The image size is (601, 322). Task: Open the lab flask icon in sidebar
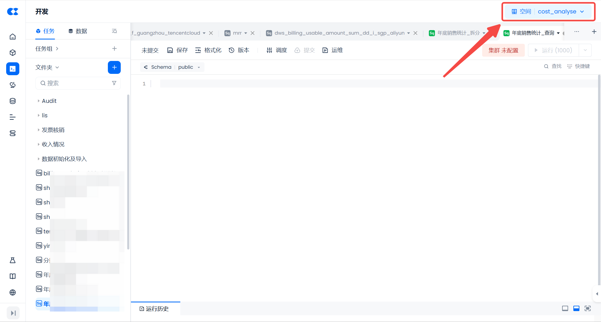[13, 260]
